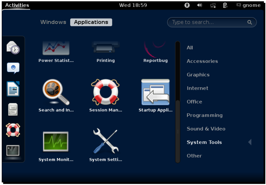Open the file cabinet dock icon
266x185 pixels.
tap(13, 110)
